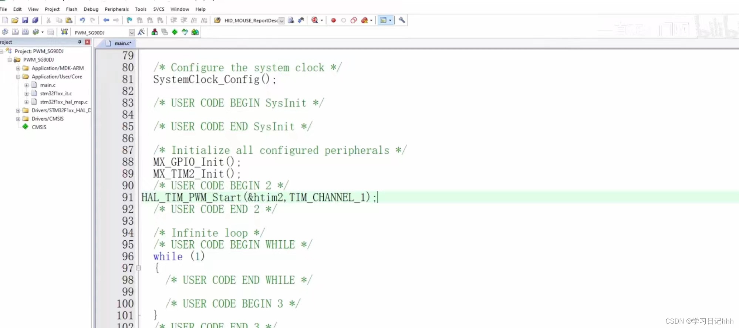Open Select Software Packs icon
This screenshot has height=328, width=739.
click(185, 32)
